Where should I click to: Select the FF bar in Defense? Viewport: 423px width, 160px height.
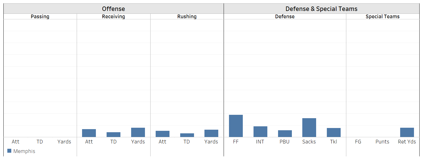coord(236,126)
